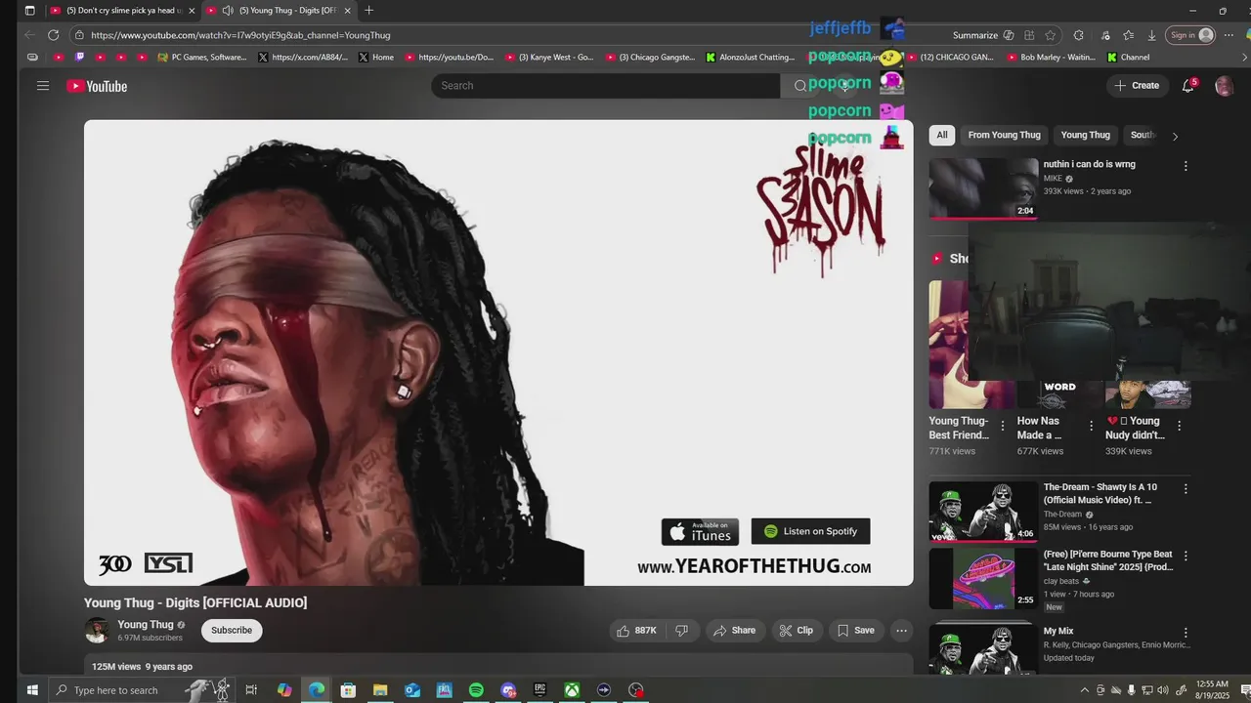Open options for Late Night Shine beat video
This screenshot has width=1251, height=703.
1186,556
